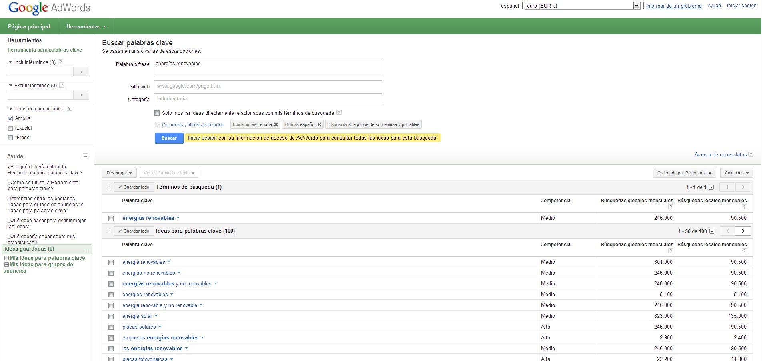Enable the "Frase" match type checkbox

pos(10,138)
